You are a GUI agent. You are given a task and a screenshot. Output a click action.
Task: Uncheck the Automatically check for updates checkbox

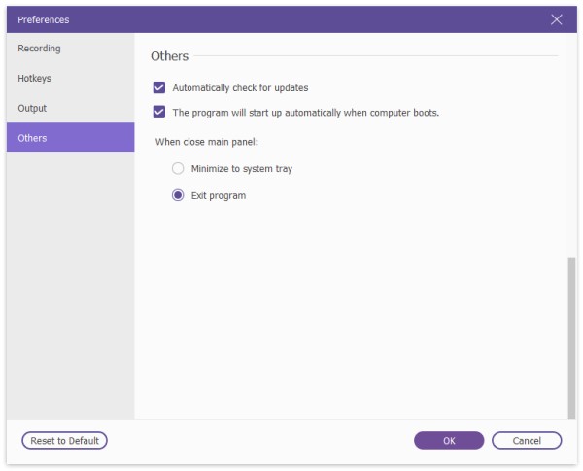[x=159, y=87]
